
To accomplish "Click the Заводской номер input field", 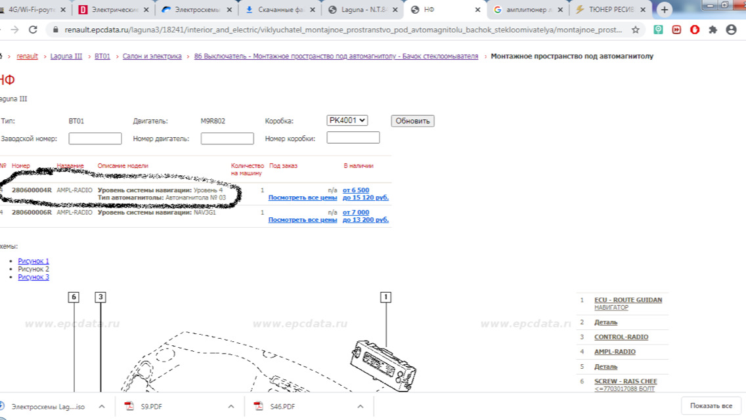I will [95, 138].
